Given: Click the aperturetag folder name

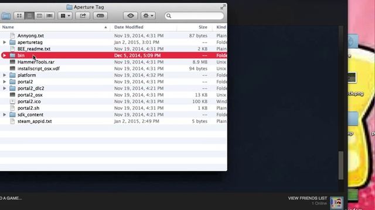Looking at the screenshot, I should [x=30, y=43].
